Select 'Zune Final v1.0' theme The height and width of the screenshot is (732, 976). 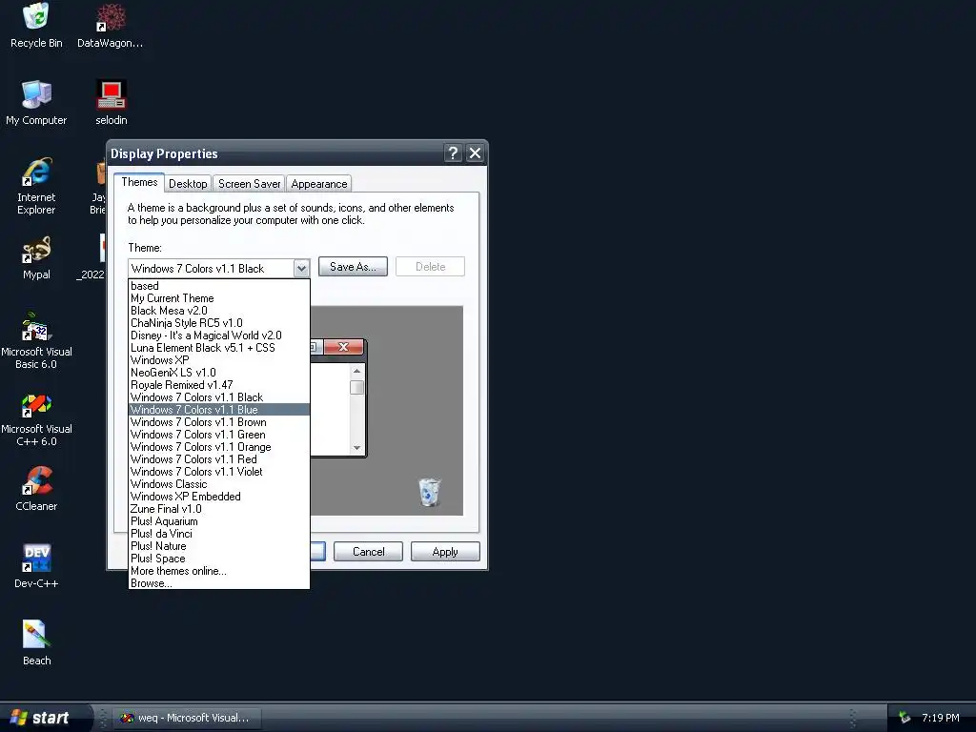[x=219, y=509]
